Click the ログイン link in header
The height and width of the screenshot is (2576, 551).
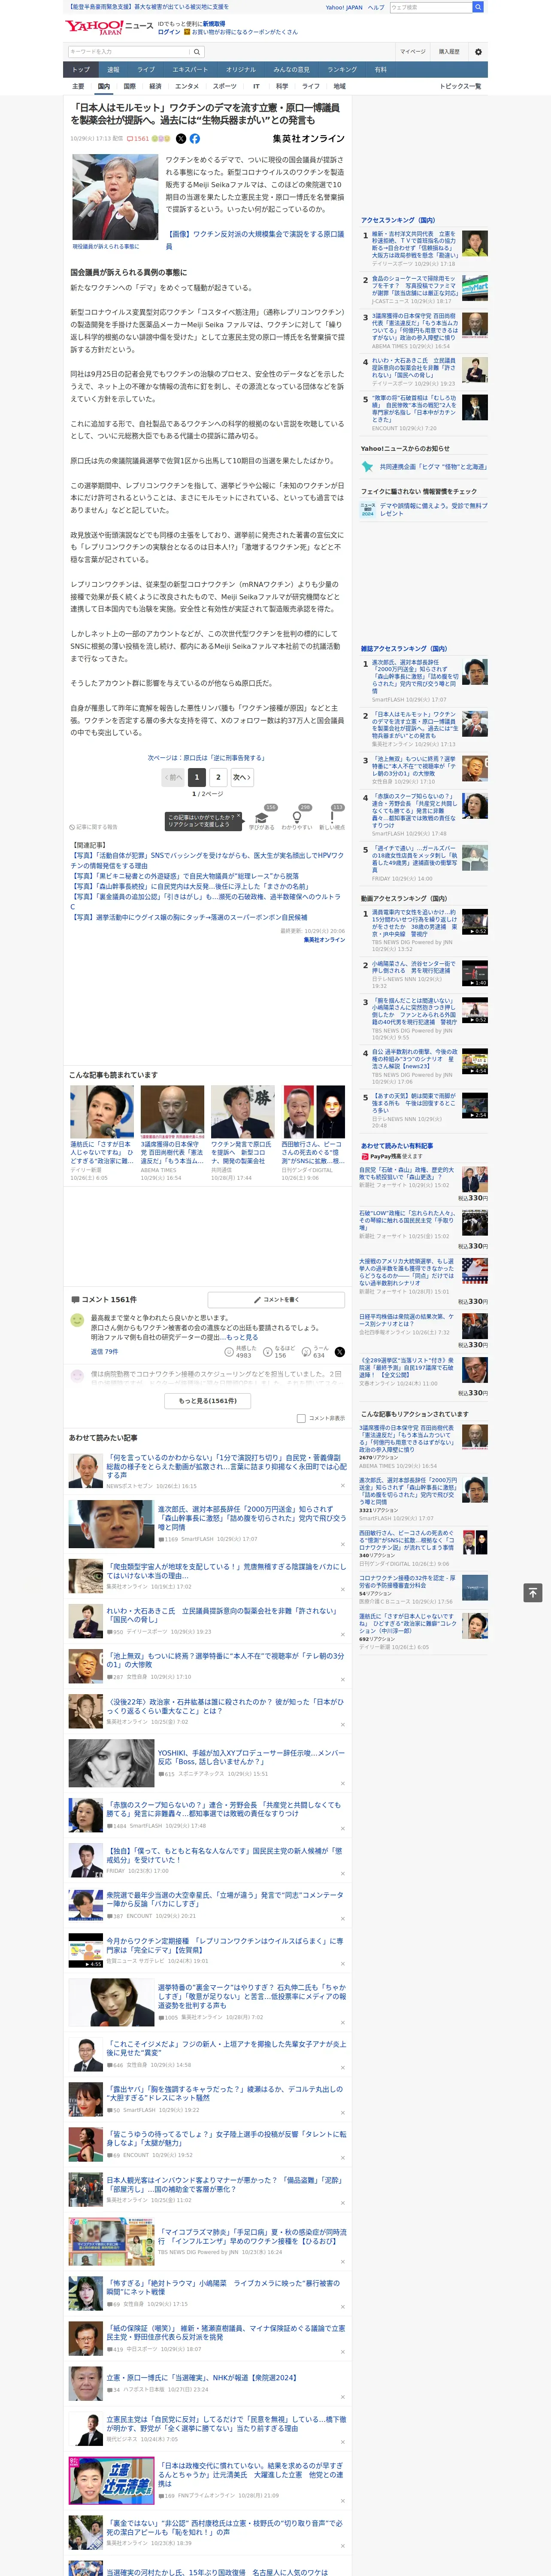(x=169, y=32)
